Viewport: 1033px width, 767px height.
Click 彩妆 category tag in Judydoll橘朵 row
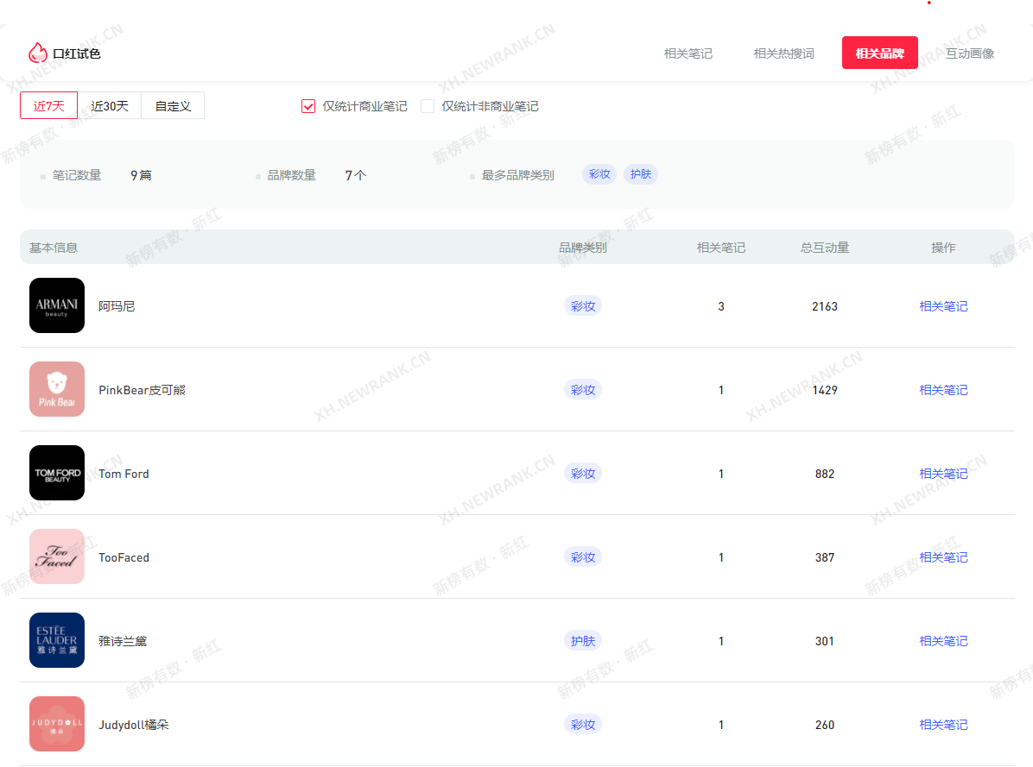pos(583,724)
